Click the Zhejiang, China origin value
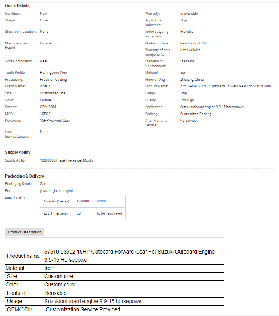The width and height of the screenshot is (279, 316). point(191,80)
